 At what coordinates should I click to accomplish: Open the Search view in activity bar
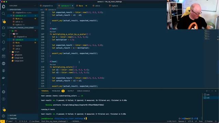[x=3, y=14]
